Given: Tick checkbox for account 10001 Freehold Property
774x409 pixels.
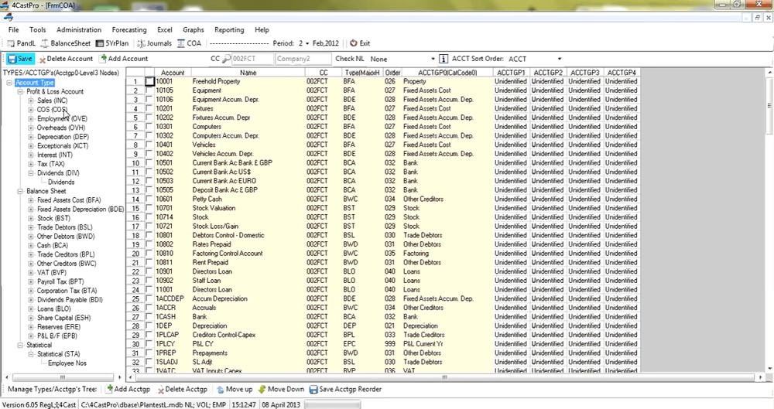Looking at the screenshot, I should click(x=149, y=81).
